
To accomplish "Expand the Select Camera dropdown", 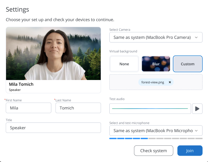I will coord(156,38).
